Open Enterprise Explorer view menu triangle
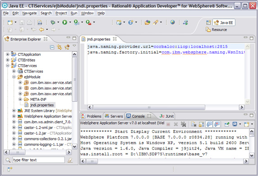The height and width of the screenshot is (176, 258). click(x=74, y=46)
